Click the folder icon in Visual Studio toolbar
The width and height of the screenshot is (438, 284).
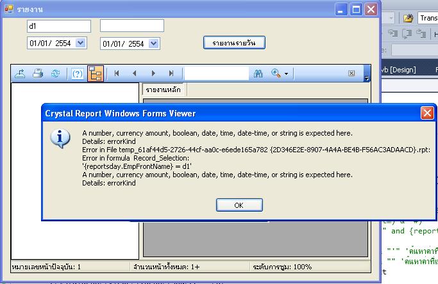pos(408,18)
